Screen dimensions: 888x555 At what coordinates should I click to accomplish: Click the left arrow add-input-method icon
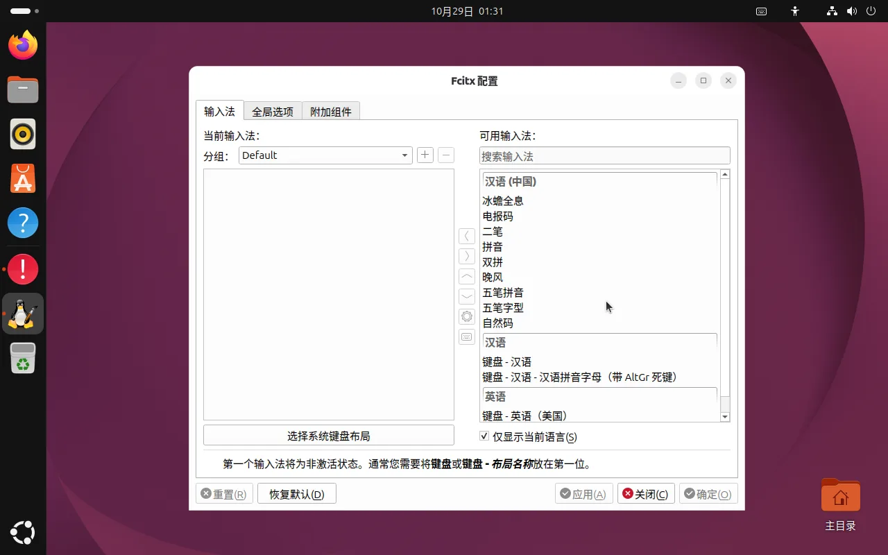(x=467, y=236)
